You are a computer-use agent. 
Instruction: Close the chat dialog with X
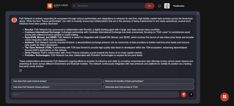point(198,14)
